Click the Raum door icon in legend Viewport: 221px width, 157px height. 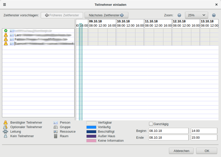tap(56, 136)
